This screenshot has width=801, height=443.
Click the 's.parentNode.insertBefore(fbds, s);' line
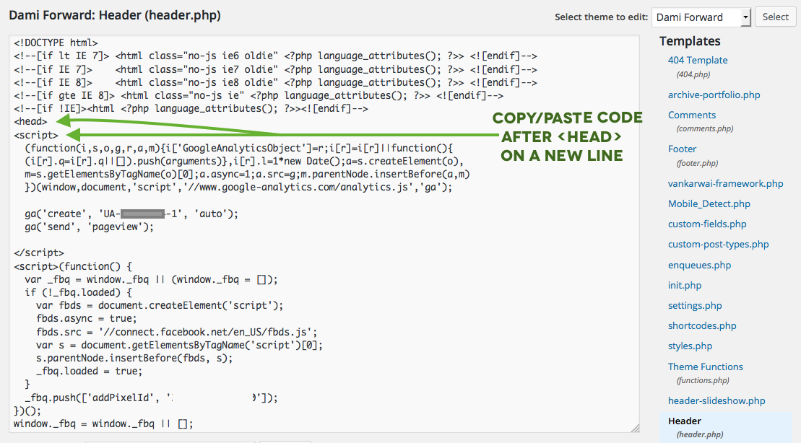pyautogui.click(x=134, y=358)
